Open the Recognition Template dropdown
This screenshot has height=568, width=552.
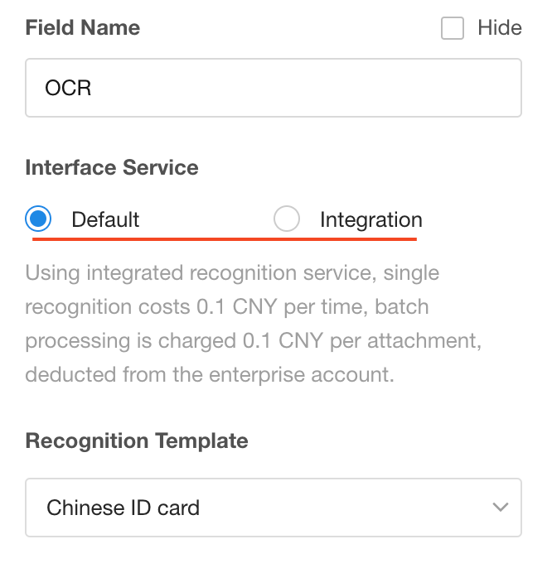click(274, 507)
